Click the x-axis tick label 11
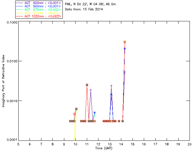The height and width of the screenshot is (156, 195). point(87,144)
